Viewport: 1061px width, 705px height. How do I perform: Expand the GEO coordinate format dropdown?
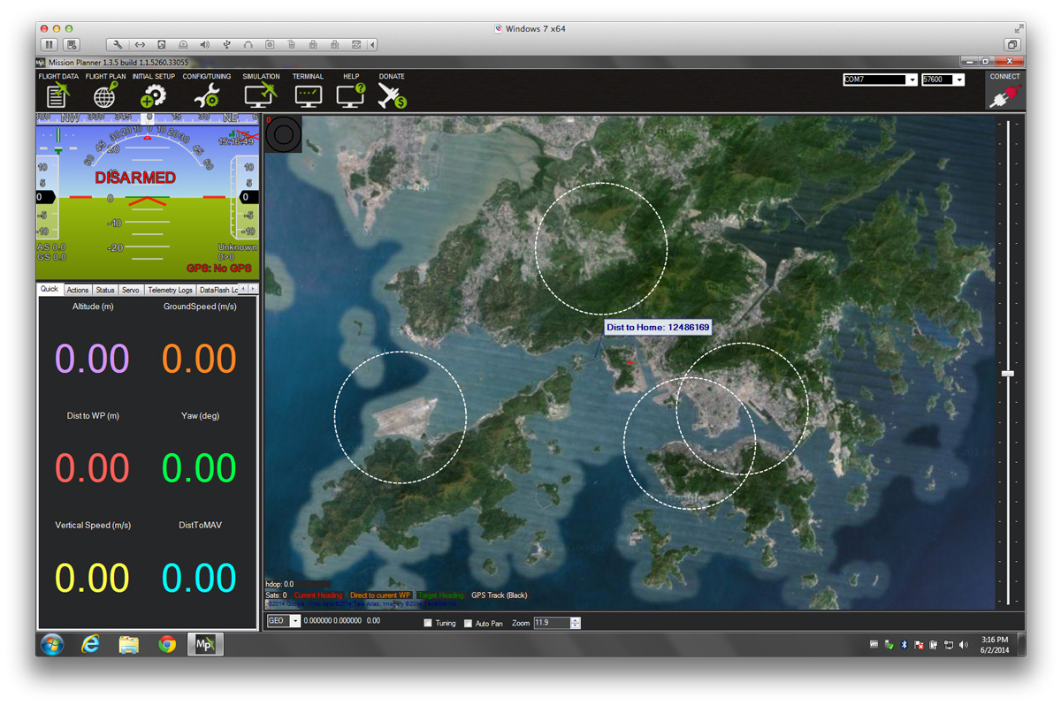point(294,622)
